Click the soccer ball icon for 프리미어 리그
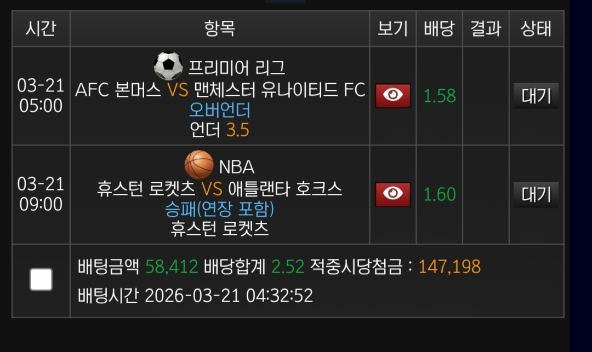Image resolution: width=592 pixels, height=352 pixels. (168, 66)
